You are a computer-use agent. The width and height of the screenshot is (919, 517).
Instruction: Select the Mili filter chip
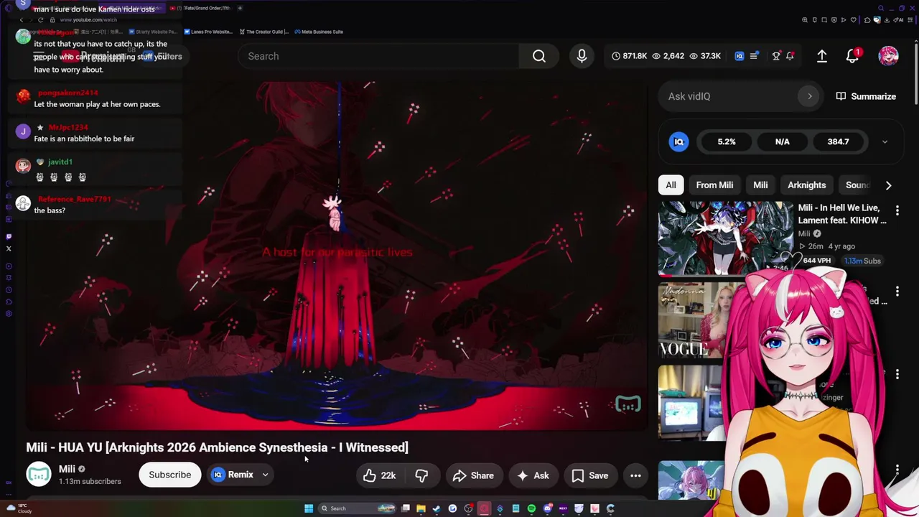pos(760,185)
